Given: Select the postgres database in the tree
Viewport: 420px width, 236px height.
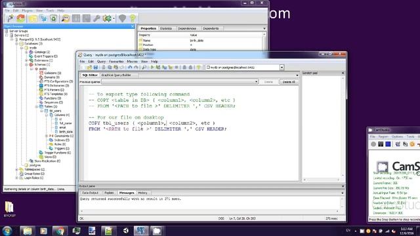Looking at the screenshot, I should coord(35,165).
